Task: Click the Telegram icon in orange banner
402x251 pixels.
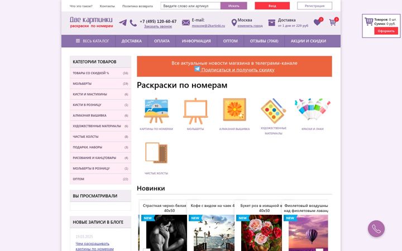Action: click(197, 69)
